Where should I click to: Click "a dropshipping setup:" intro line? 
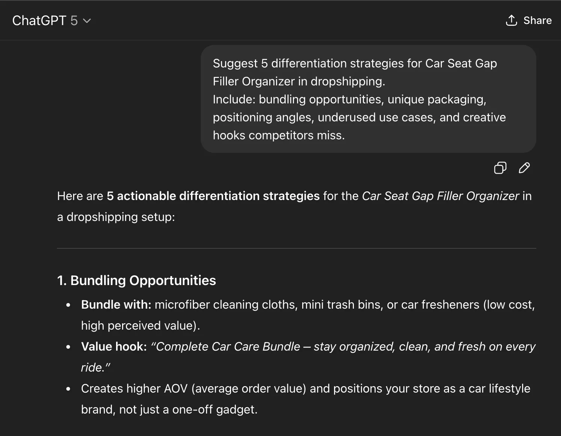coord(116,217)
